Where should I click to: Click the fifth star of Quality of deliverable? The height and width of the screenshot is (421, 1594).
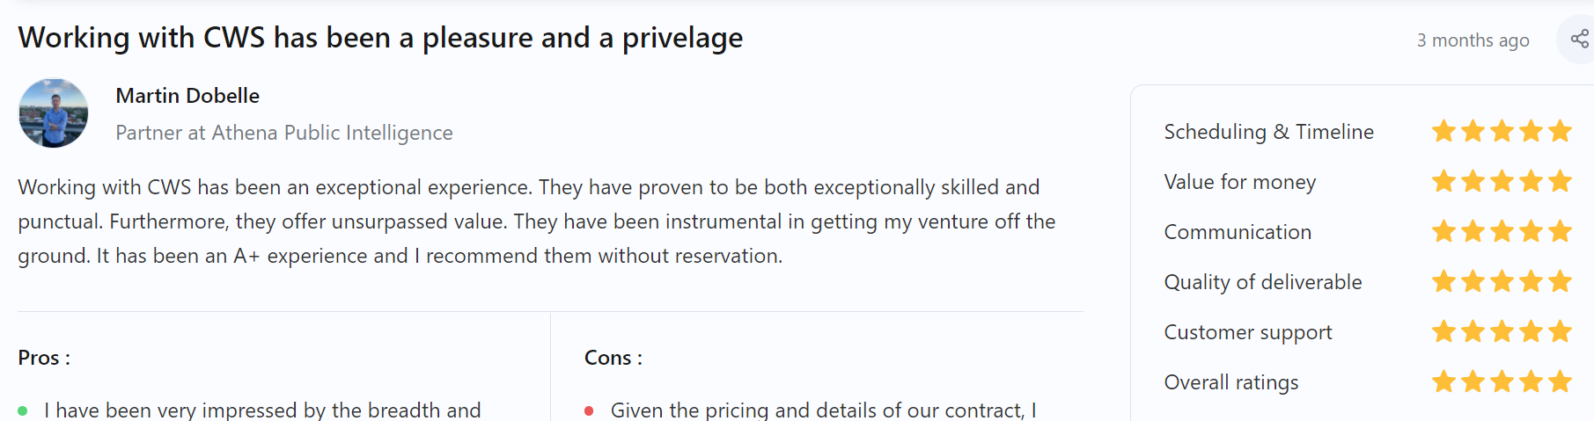click(x=1561, y=282)
